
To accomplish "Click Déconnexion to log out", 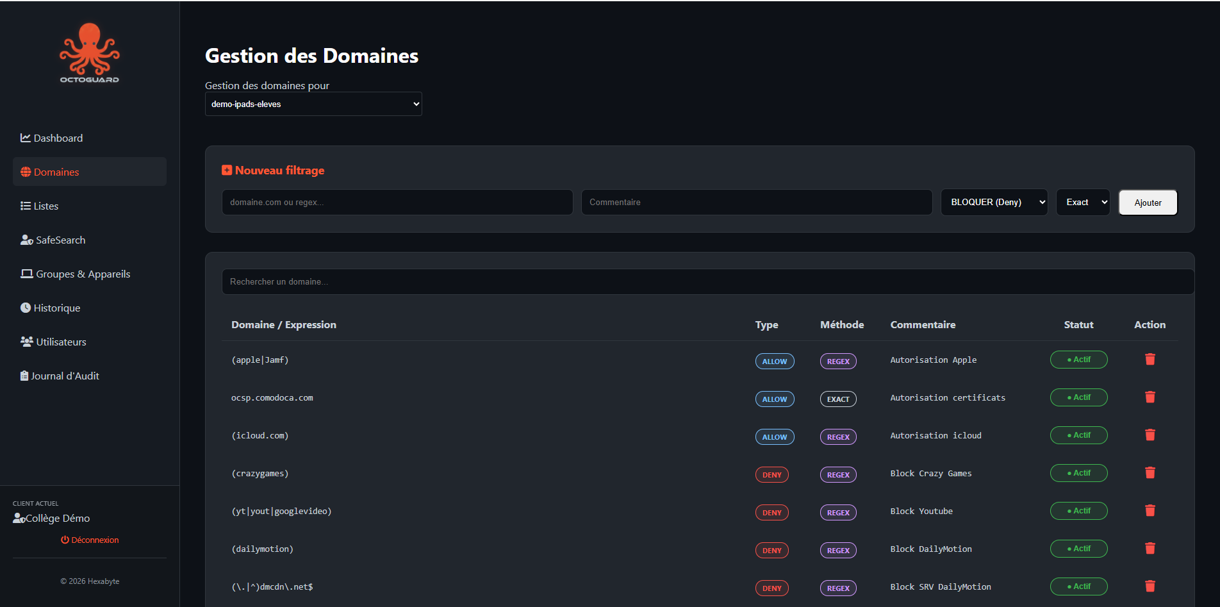I will point(90,540).
